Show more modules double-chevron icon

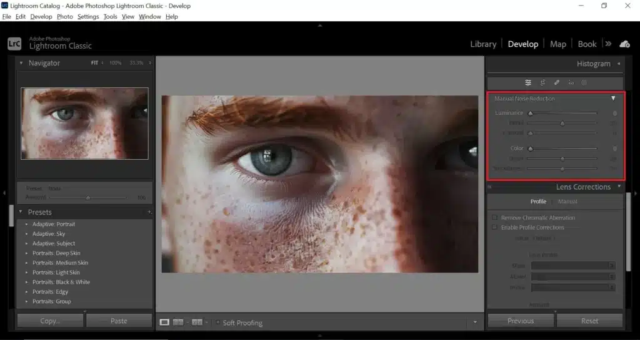(608, 44)
